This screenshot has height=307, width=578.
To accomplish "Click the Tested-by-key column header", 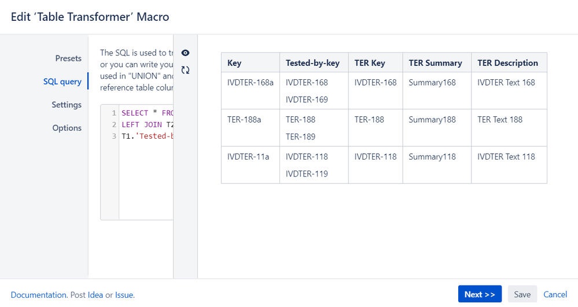I will (x=312, y=63).
